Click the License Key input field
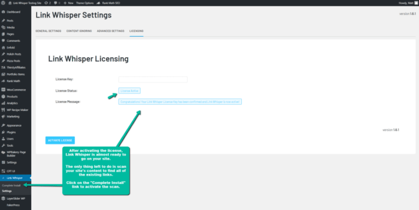 [x=153, y=79]
